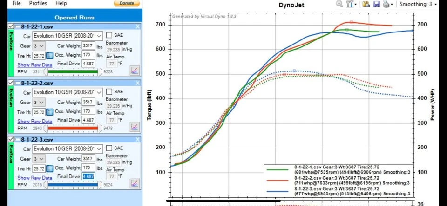This screenshot has width=447, height=206.
Task: Close the 8-1-22-2.csv run
Action: point(138,83)
